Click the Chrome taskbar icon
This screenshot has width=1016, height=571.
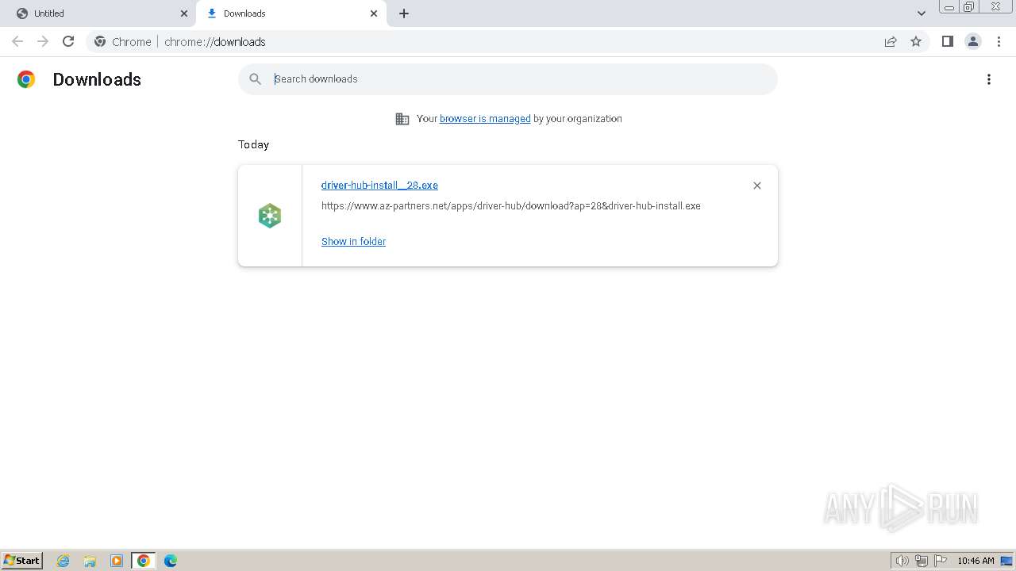[144, 561]
